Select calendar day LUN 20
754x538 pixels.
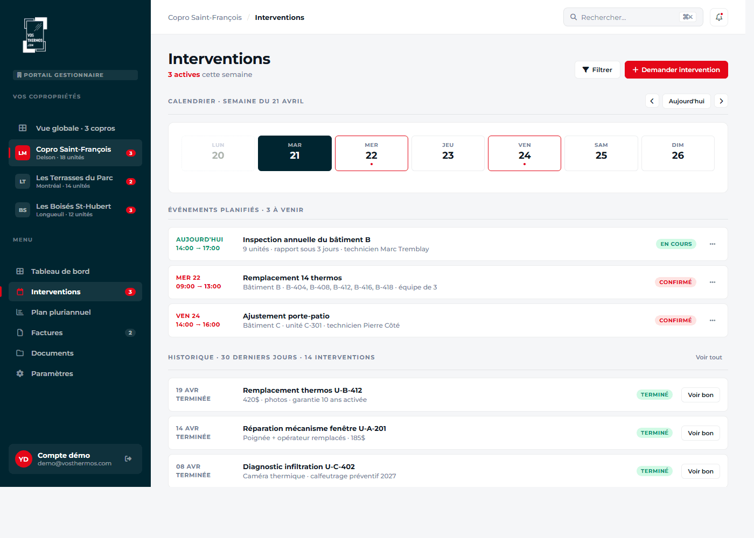tap(218, 153)
